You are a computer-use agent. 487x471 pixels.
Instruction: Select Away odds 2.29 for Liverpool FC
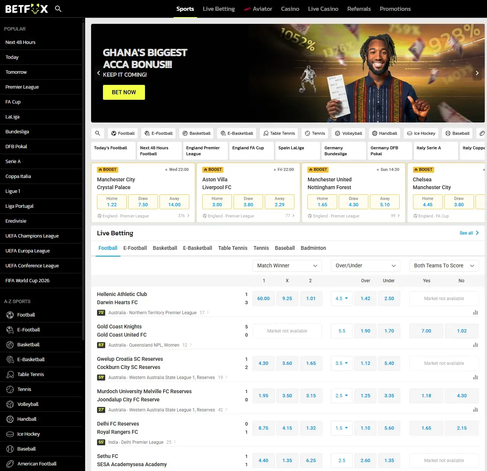click(x=280, y=202)
